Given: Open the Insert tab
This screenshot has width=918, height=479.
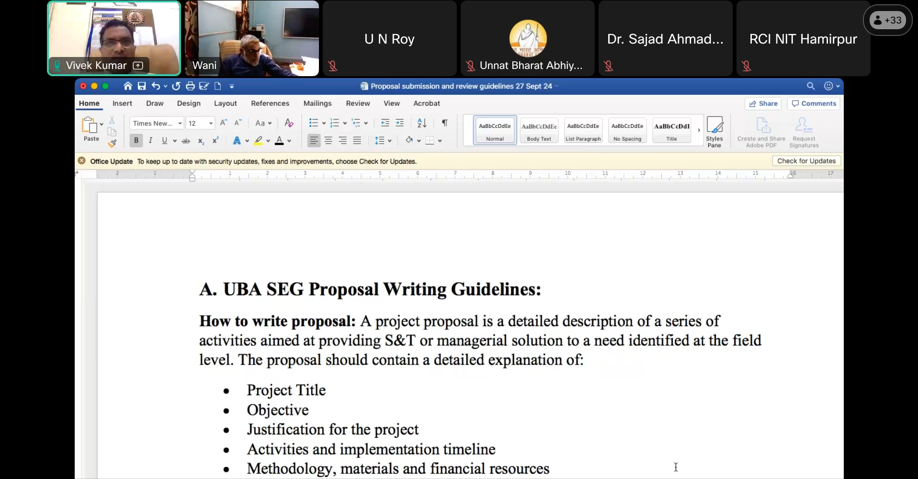Looking at the screenshot, I should pyautogui.click(x=122, y=103).
